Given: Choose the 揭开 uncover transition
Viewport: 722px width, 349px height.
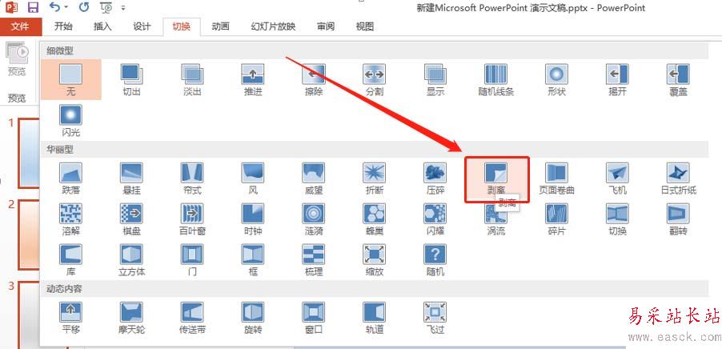Looking at the screenshot, I should click(x=617, y=79).
